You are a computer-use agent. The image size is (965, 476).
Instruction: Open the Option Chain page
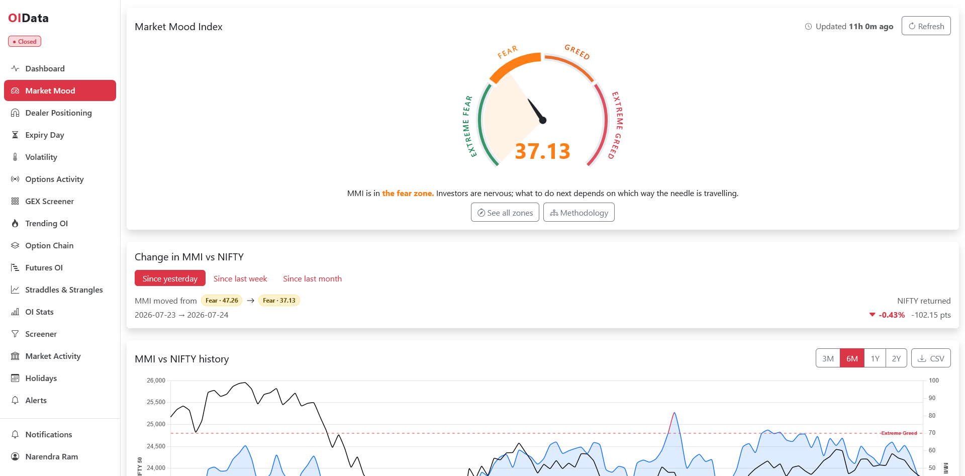pos(60,245)
